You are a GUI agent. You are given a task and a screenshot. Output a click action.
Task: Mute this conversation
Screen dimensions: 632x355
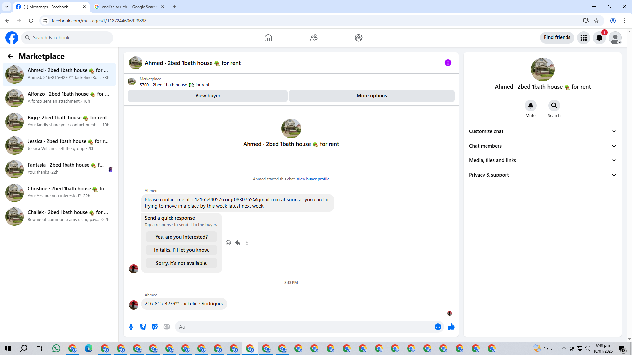(530, 106)
